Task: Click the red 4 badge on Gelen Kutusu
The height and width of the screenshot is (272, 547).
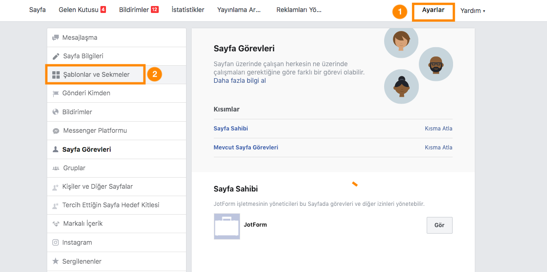Action: point(103,10)
